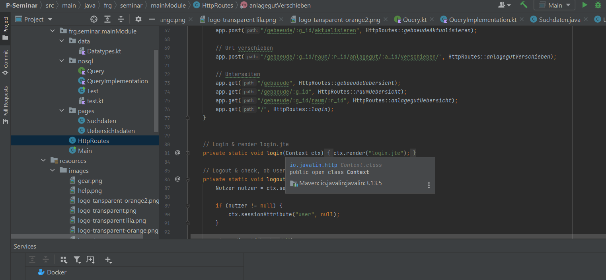This screenshot has height=280, width=606.
Task: Open more options in Context documentation popup
Action: [x=429, y=185]
